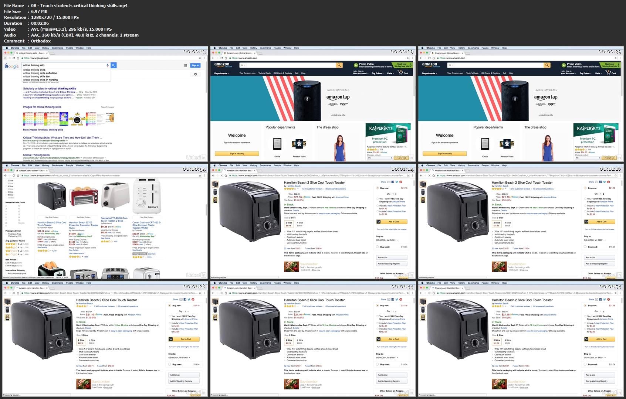Select Buy used radio in 00:01:16 frame
This screenshot has height=399, width=626.
(585, 247)
